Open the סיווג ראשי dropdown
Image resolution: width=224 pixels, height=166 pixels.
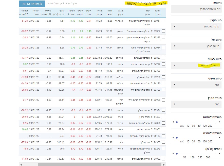(196, 65)
